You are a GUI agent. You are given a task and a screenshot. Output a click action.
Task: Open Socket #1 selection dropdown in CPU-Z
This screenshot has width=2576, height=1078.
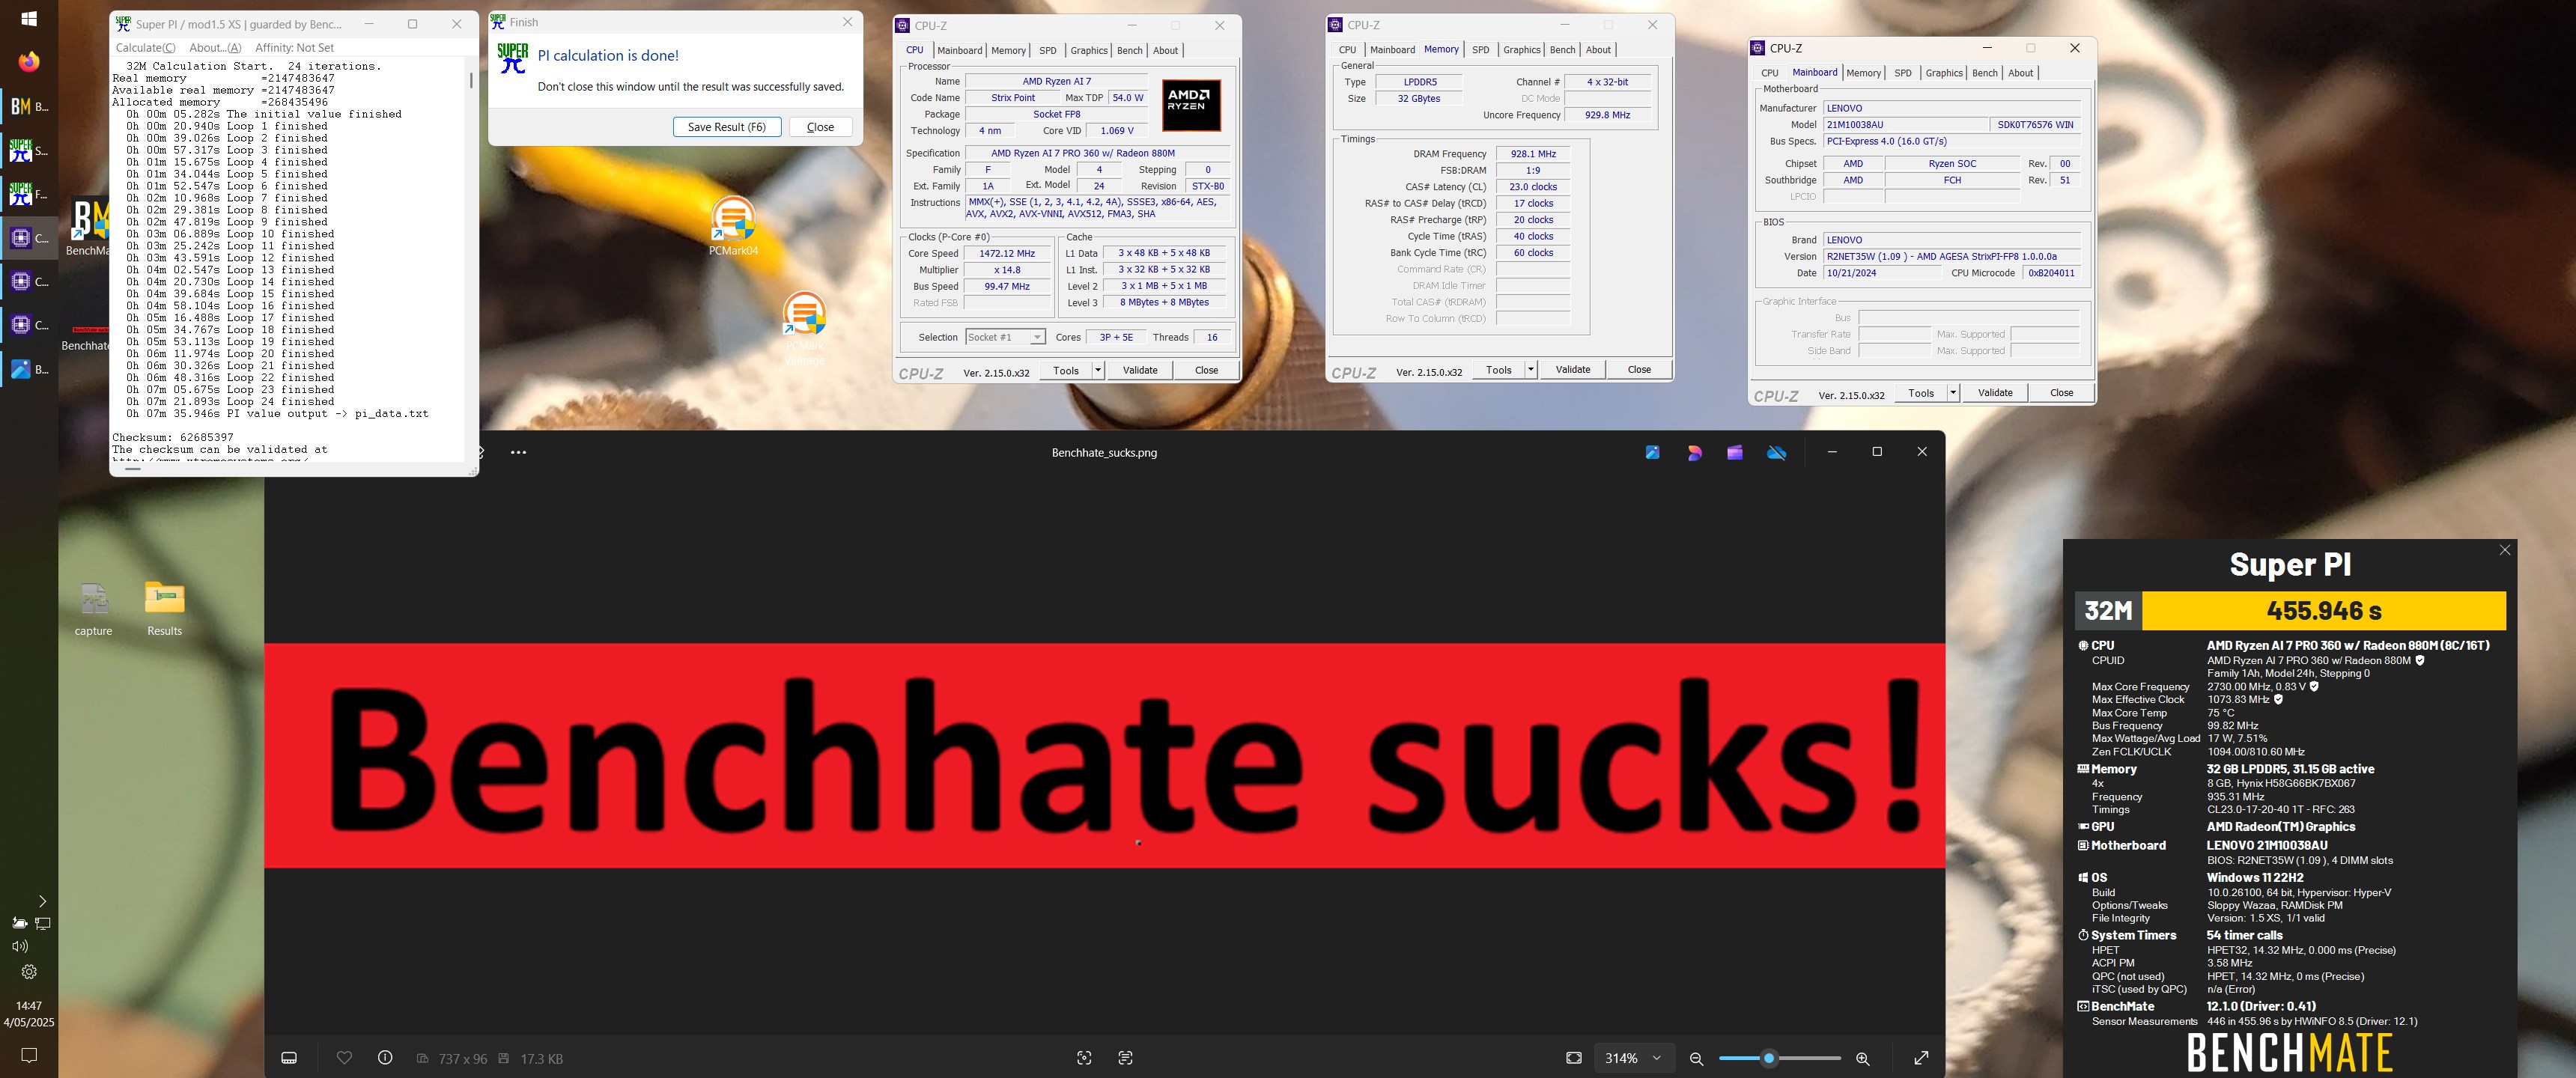coord(1005,337)
